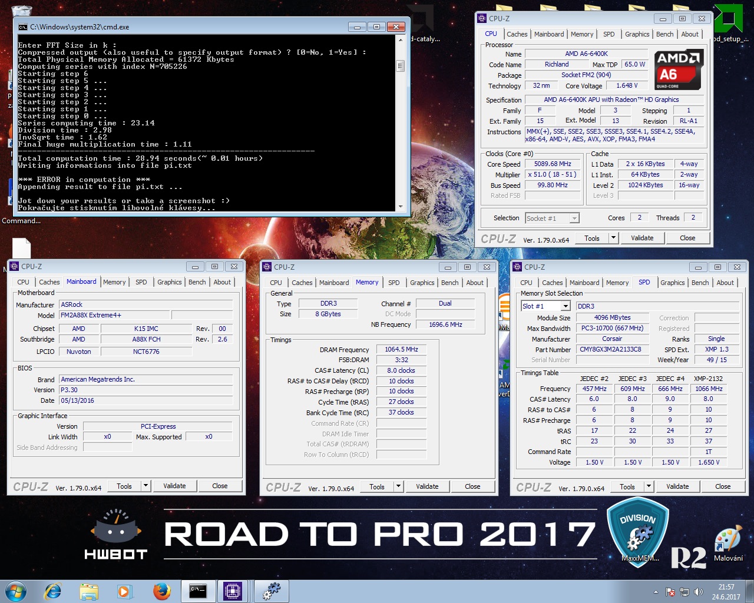Click the CPU-Z chip icon in the taskbar
Screen dimensions: 754x603
click(x=233, y=591)
